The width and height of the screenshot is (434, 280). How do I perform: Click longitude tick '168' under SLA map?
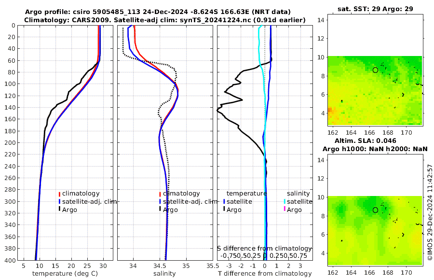point(388,273)
